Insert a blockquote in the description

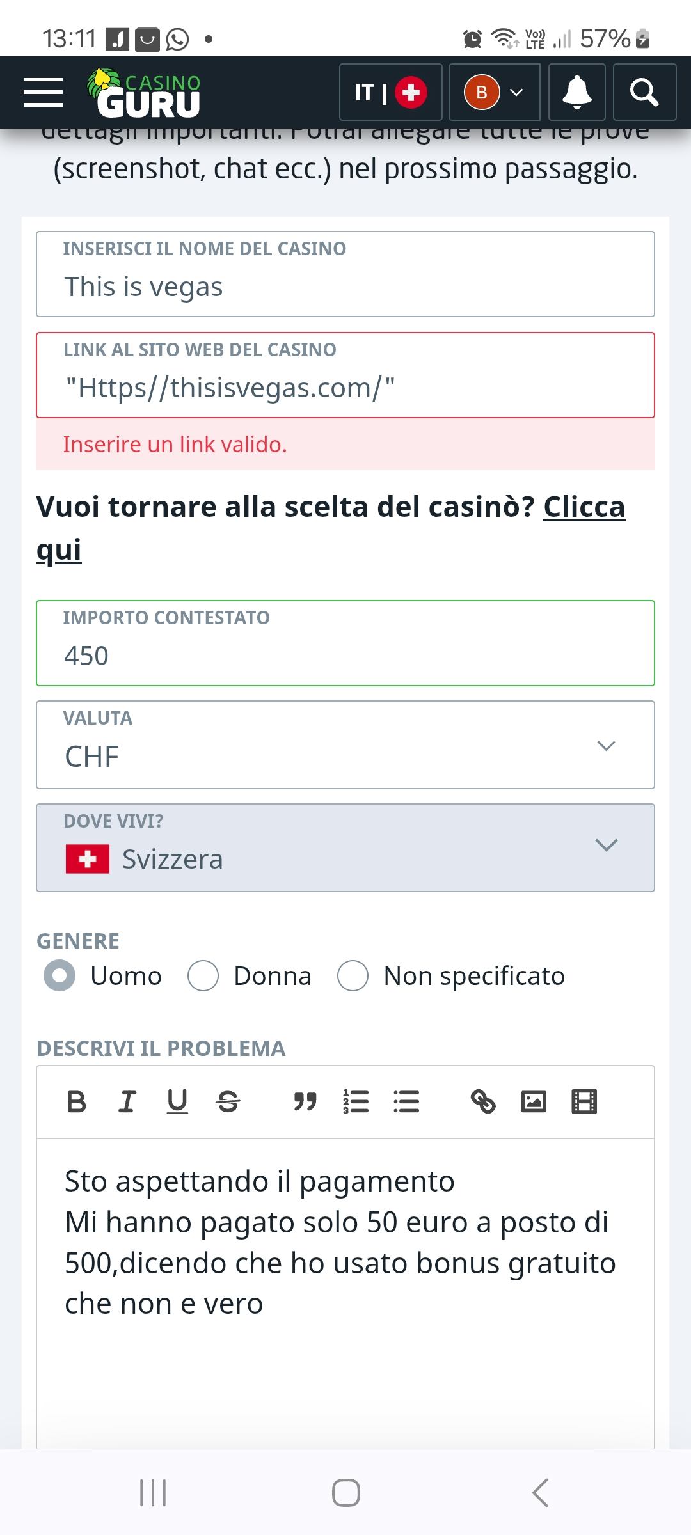[x=305, y=1102]
